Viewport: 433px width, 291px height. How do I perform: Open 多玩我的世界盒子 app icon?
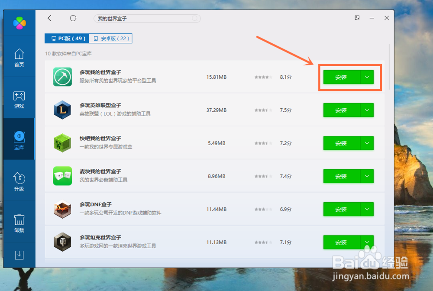pos(62,77)
